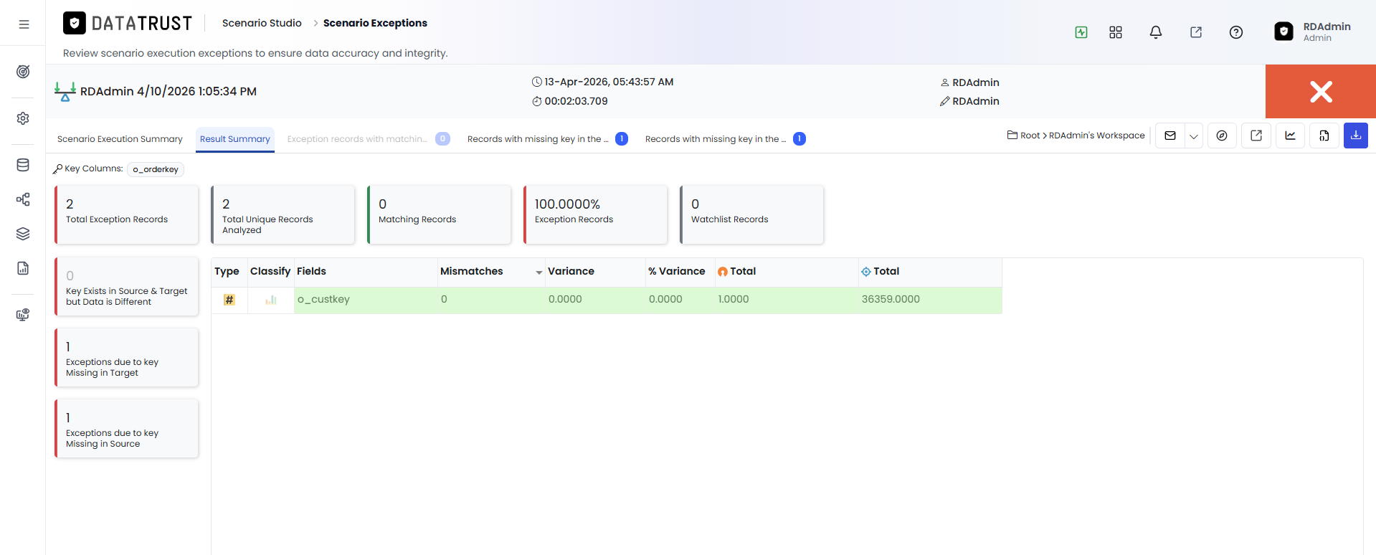Click the Mismatches column sort arrow
This screenshot has width=1376, height=555.
point(538,272)
